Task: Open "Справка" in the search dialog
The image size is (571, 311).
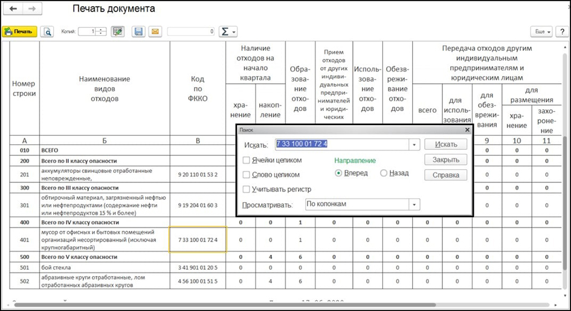Action: click(446, 175)
